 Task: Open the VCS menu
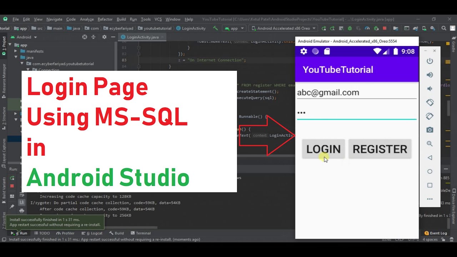tap(158, 19)
